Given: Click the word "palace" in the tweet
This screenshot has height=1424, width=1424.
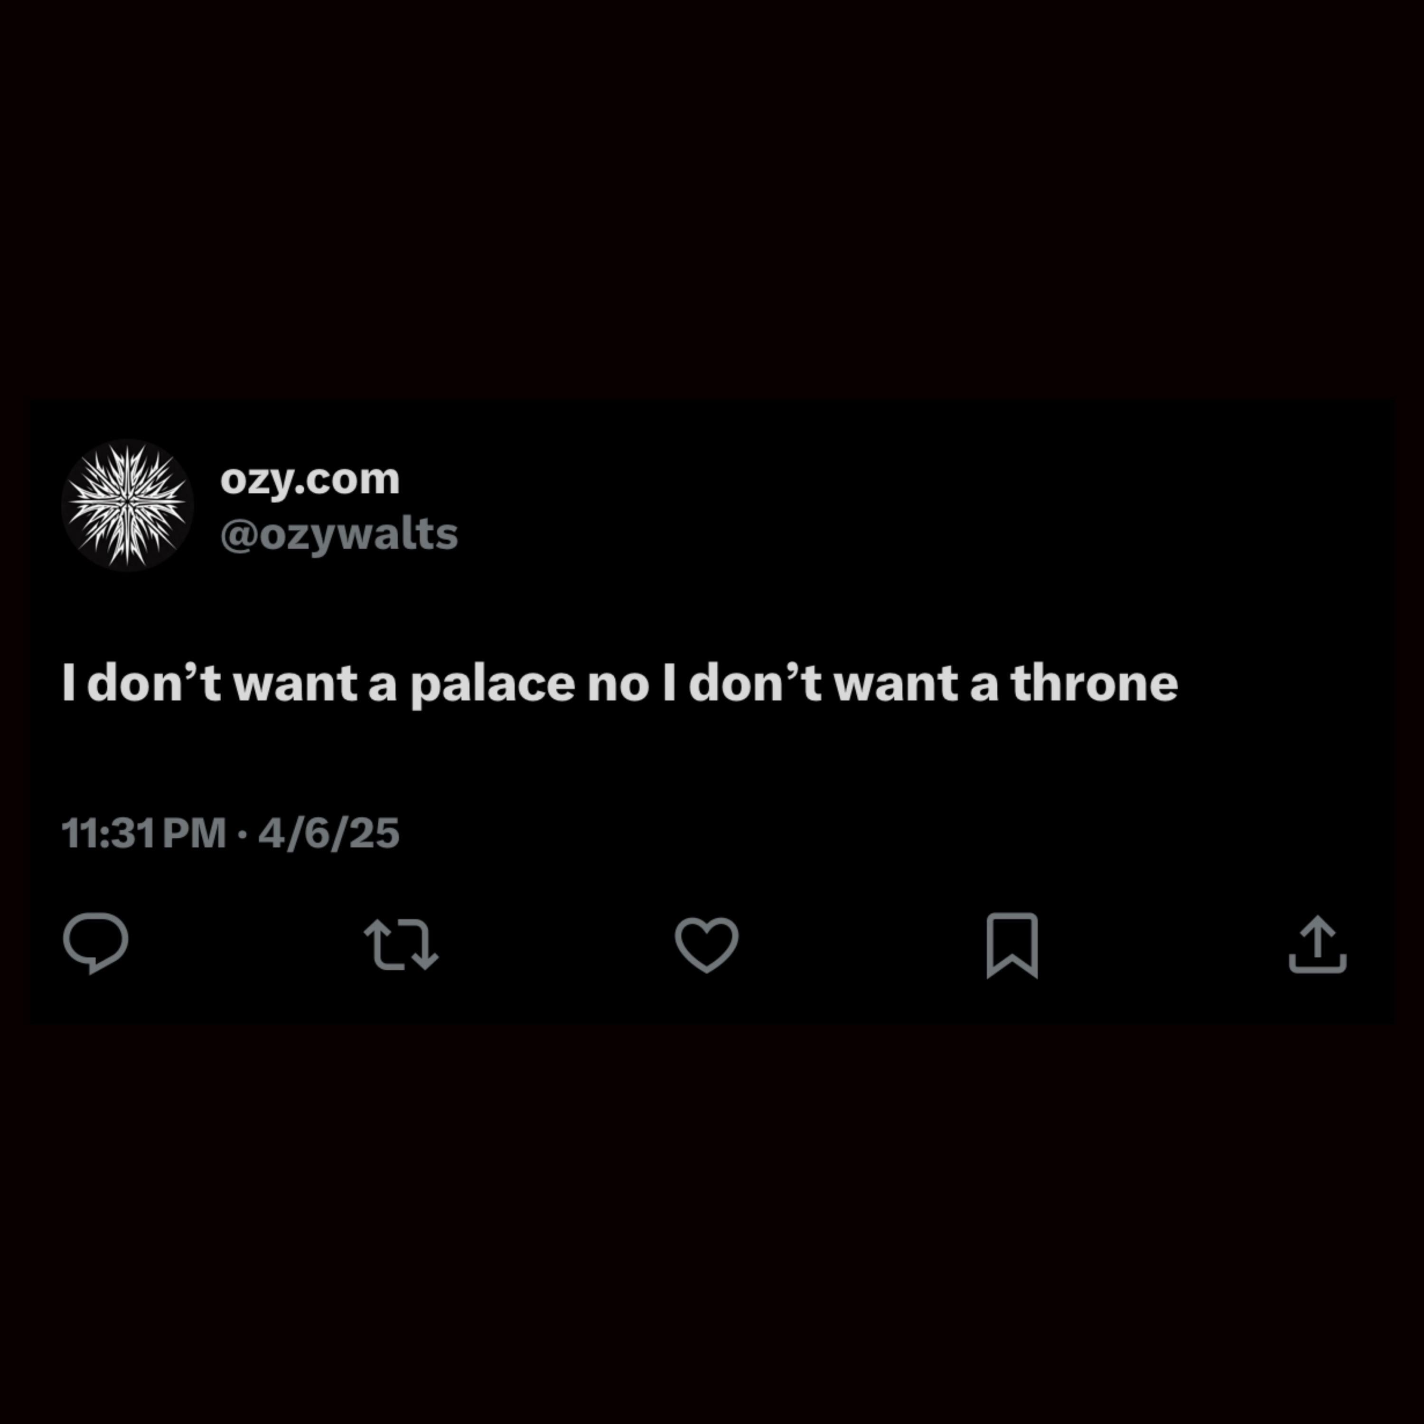Looking at the screenshot, I should pyautogui.click(x=492, y=685).
